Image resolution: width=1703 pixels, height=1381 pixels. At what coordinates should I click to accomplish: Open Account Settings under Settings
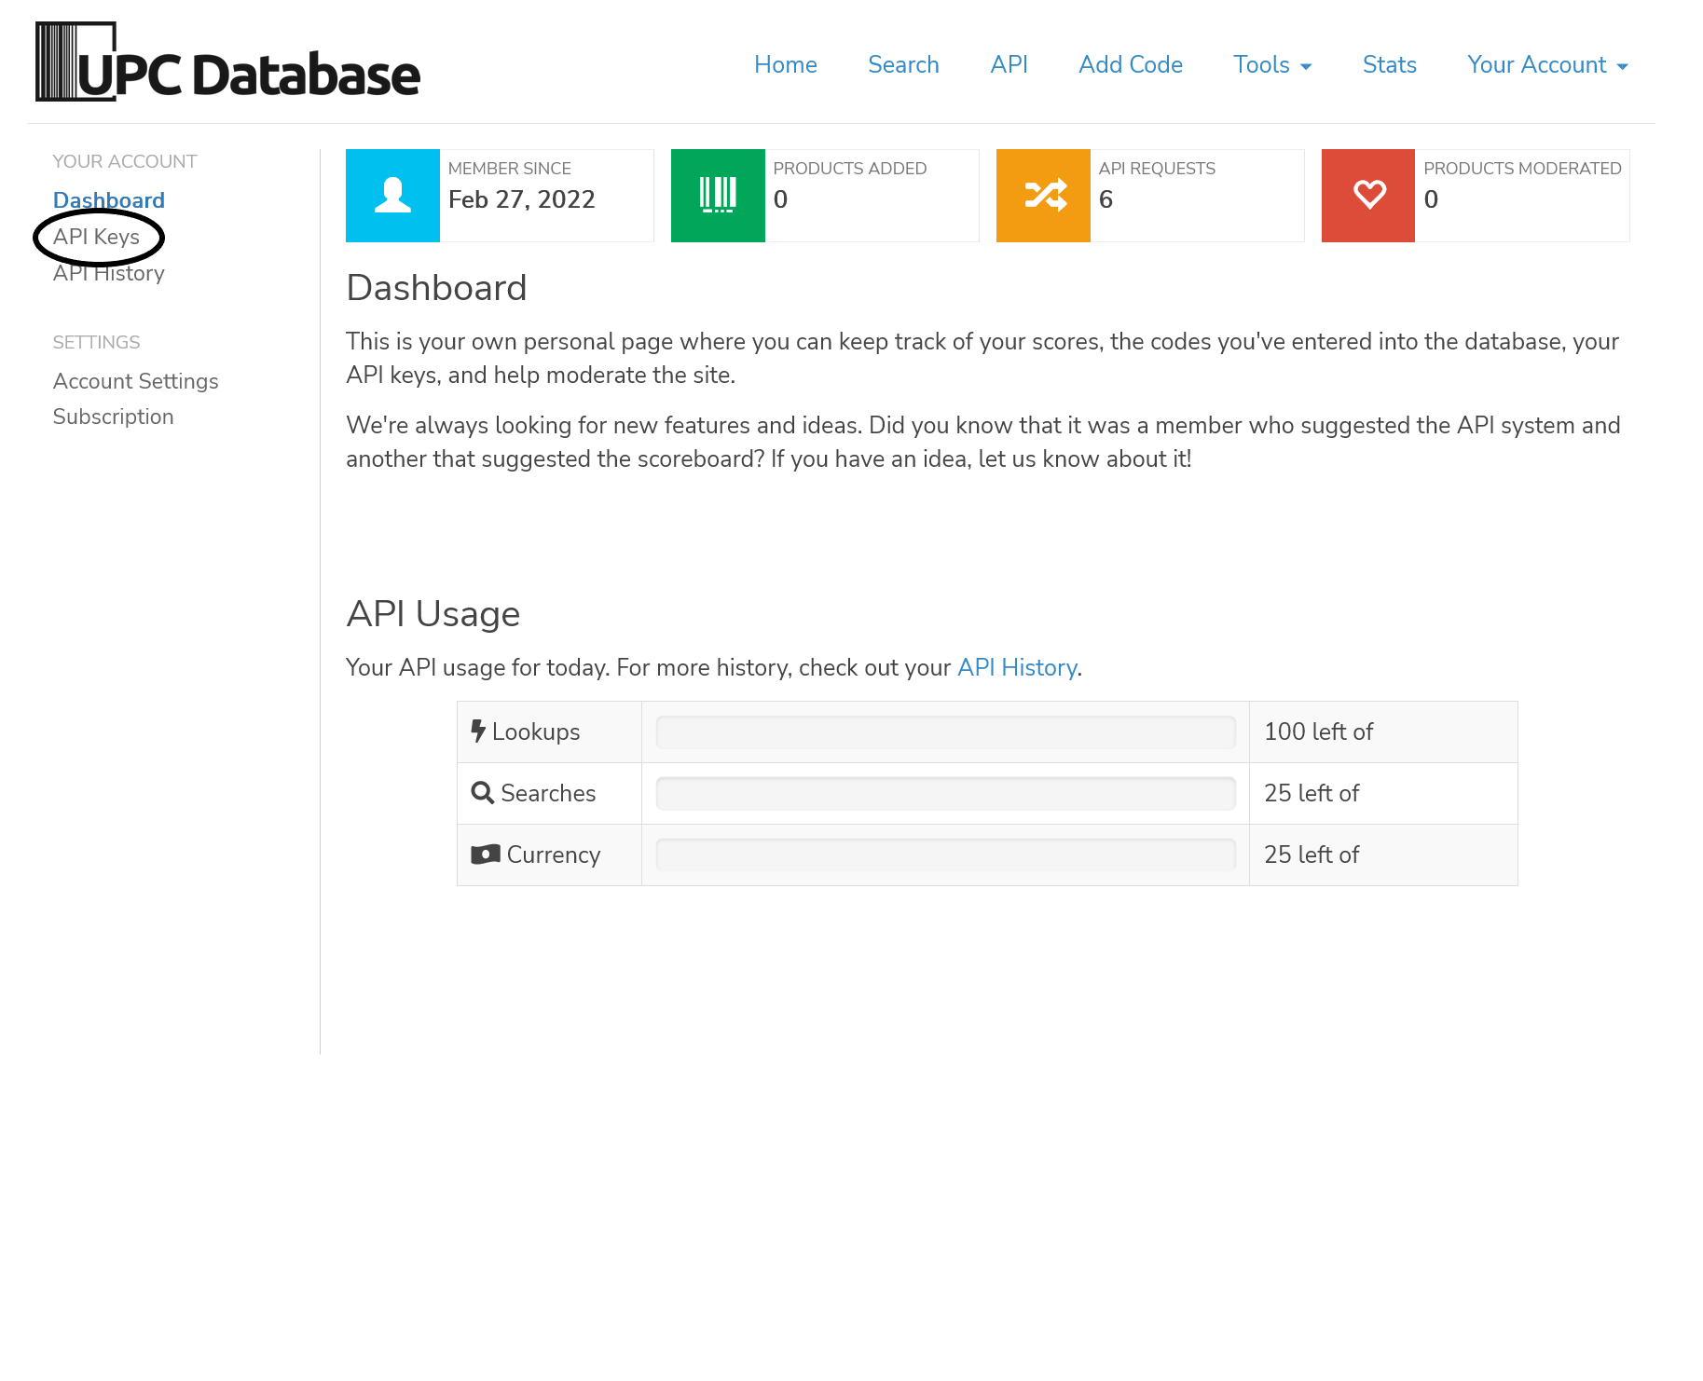(135, 381)
